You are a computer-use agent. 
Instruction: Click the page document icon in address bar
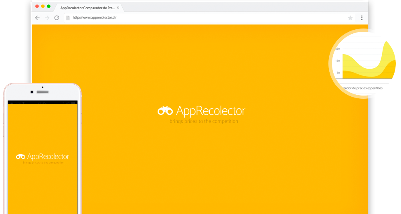click(x=68, y=18)
